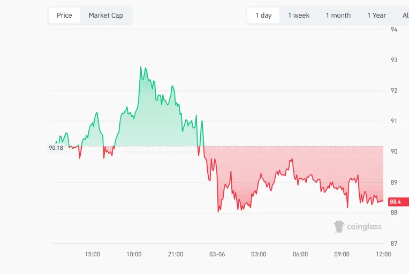Select the partially visible All range
This screenshot has width=409, height=274.
(405, 16)
